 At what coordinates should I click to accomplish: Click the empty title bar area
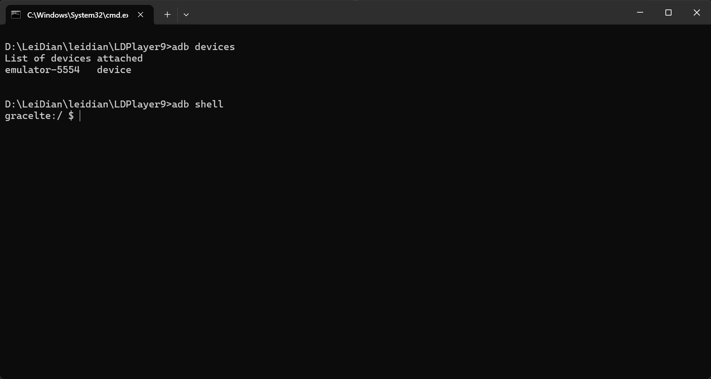pyautogui.click(x=411, y=13)
